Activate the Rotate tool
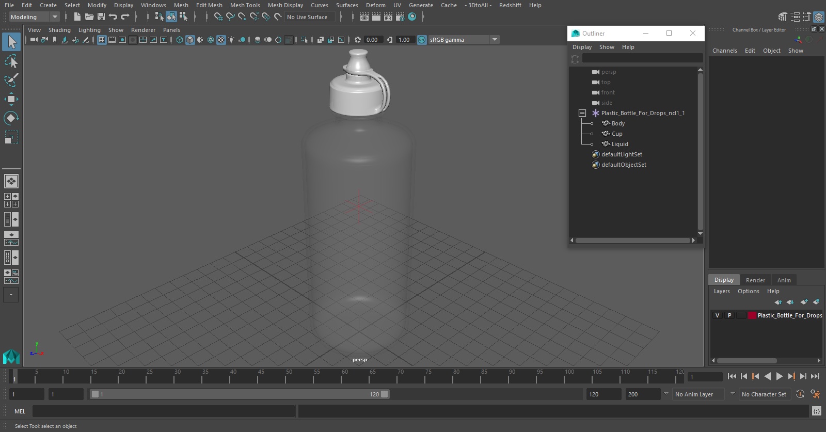Viewport: 826px width, 432px height. coord(11,118)
